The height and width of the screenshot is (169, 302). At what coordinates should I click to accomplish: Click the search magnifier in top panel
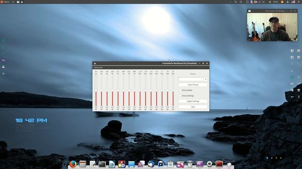pyautogui.click(x=235, y=2)
